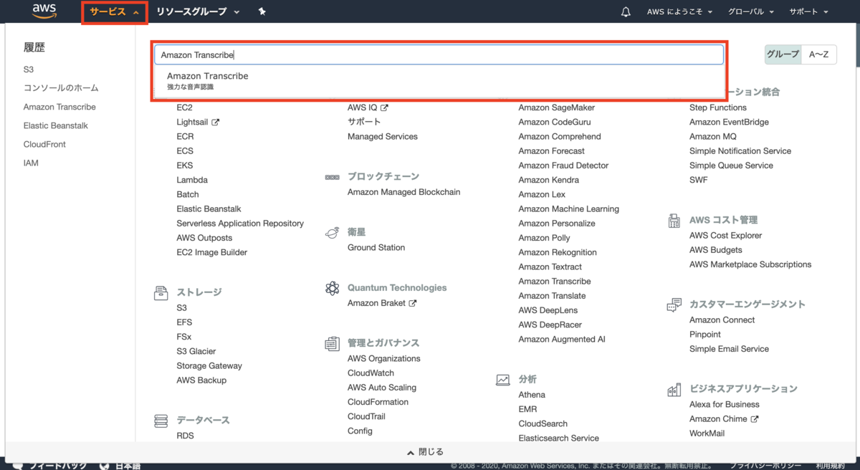Screen dimensions: 860x470
Task: Open AWS Cost Explorer
Action: (726, 235)
